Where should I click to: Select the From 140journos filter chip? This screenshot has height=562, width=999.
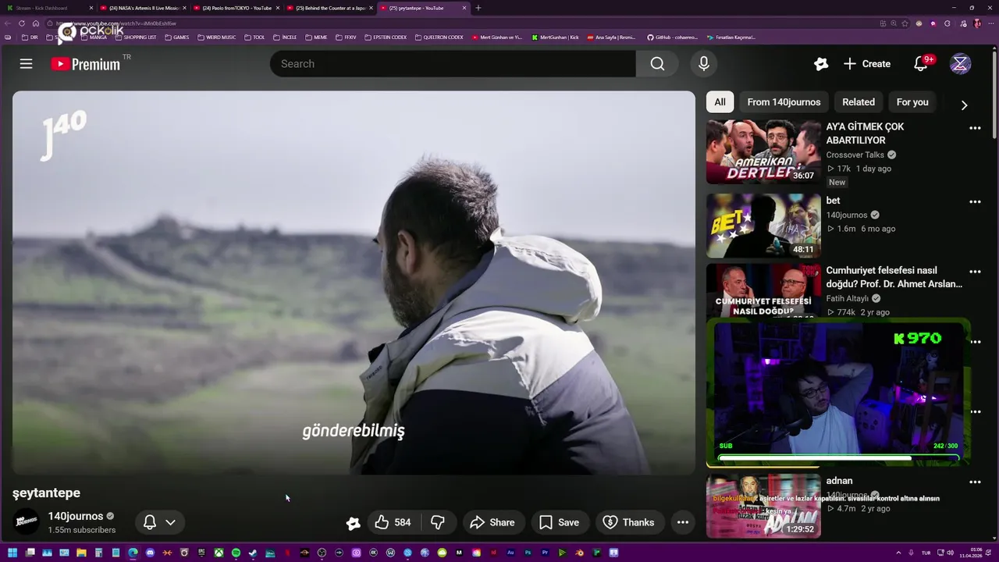pyautogui.click(x=784, y=102)
